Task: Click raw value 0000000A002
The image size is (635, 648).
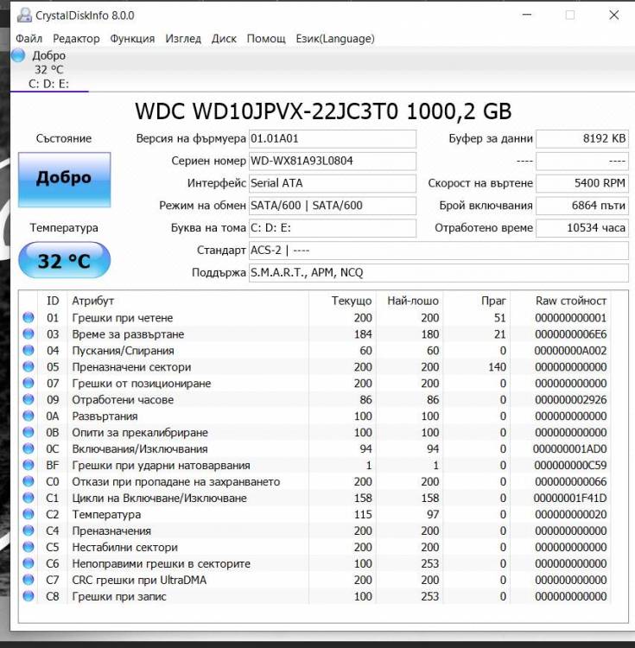Action: pyautogui.click(x=570, y=351)
